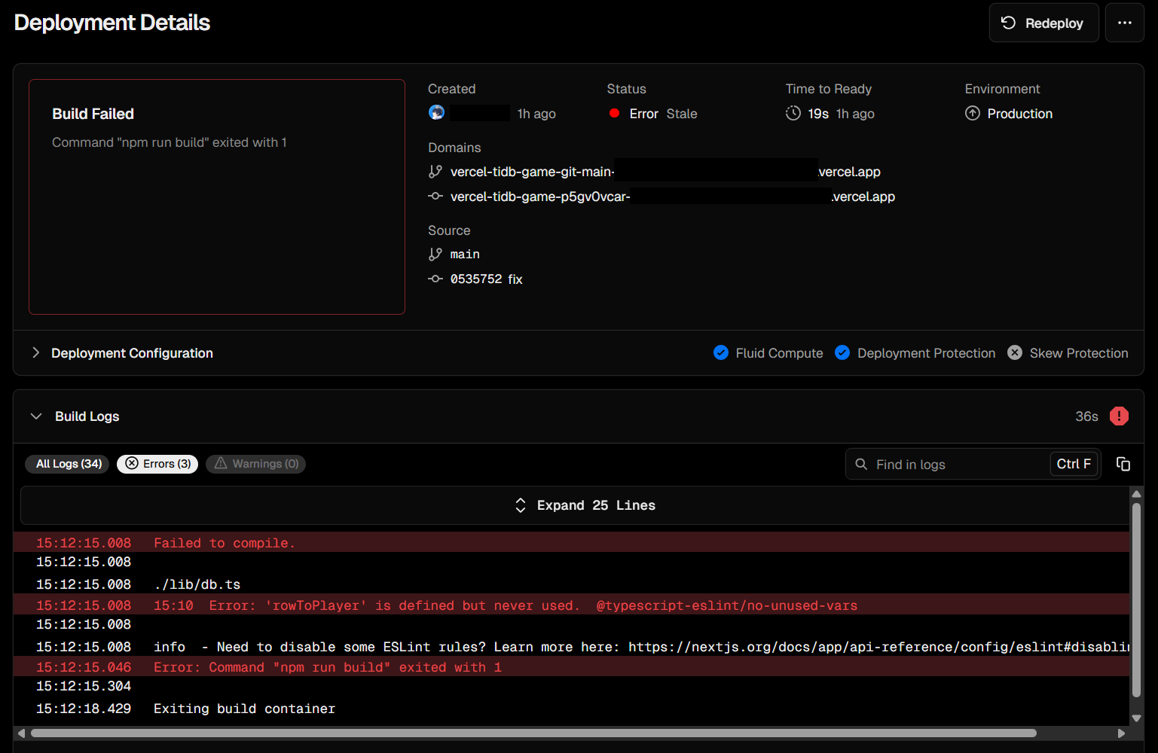Click the Skew Protection disabled X icon
The image size is (1158, 753).
click(1015, 352)
